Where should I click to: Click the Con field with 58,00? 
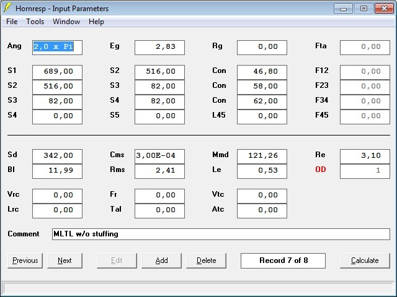(262, 87)
